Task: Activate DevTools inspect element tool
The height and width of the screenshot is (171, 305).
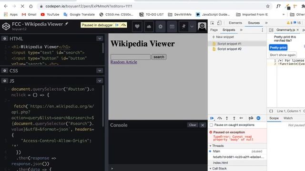Action: coord(212,23)
